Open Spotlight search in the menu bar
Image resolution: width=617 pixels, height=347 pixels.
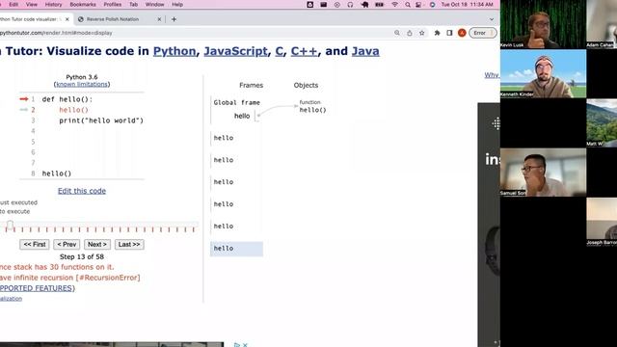408,4
